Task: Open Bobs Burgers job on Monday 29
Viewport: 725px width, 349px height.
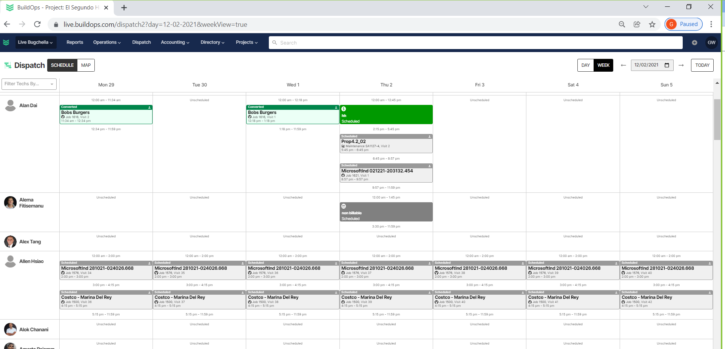Action: click(x=106, y=115)
